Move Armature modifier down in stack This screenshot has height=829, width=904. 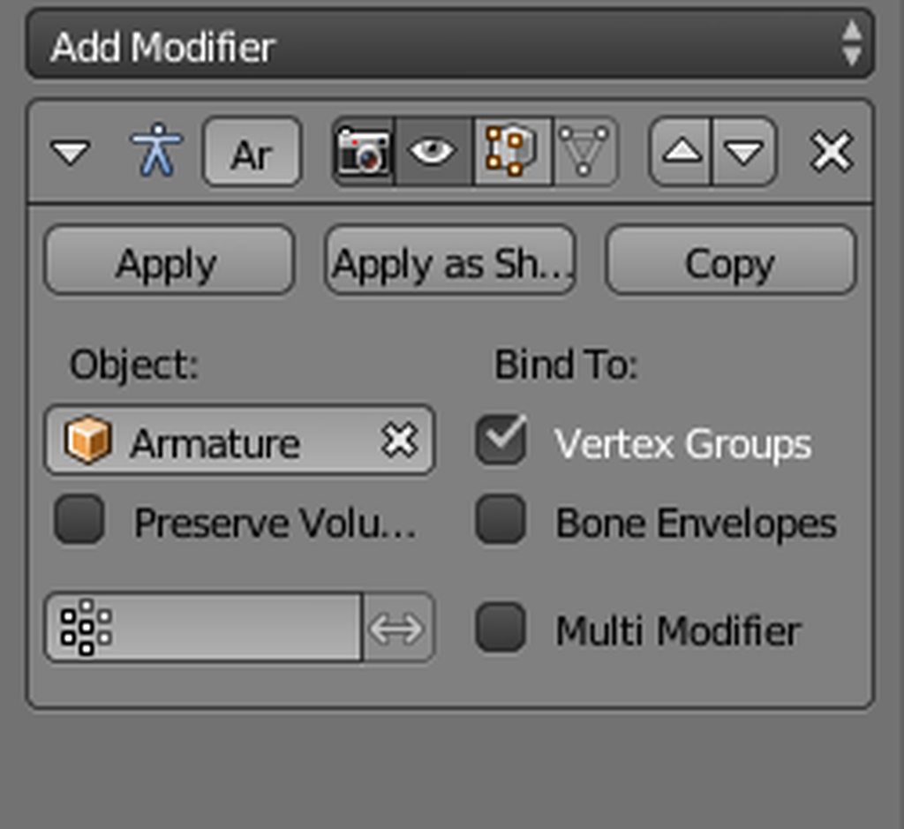click(744, 152)
